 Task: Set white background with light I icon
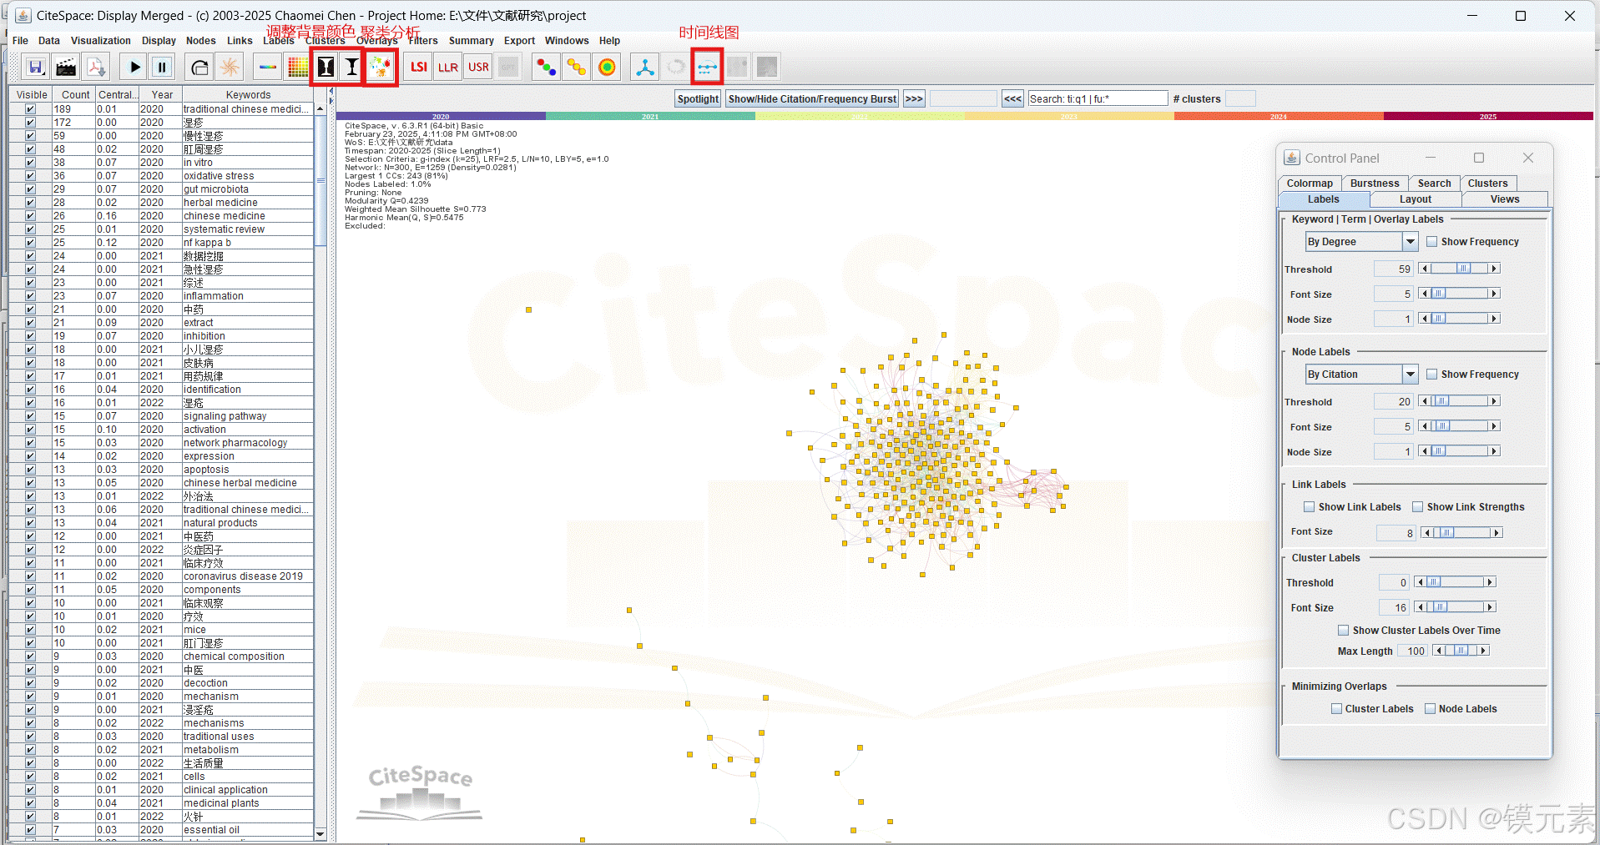point(352,68)
